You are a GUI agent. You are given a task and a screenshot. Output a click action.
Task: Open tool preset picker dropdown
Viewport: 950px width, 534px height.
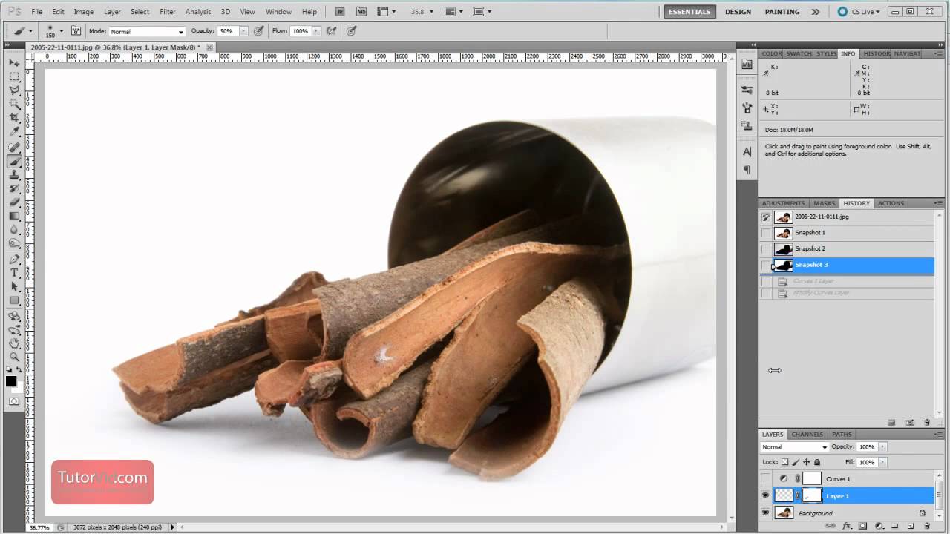point(30,31)
